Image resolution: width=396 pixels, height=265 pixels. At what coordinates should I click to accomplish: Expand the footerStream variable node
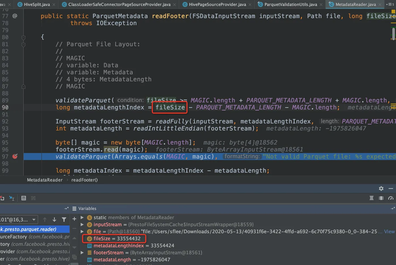82,253
